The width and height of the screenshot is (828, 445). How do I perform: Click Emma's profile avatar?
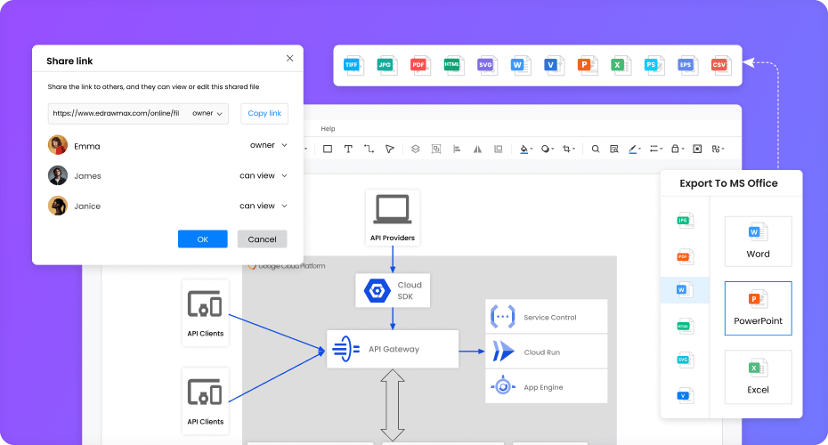(58, 145)
